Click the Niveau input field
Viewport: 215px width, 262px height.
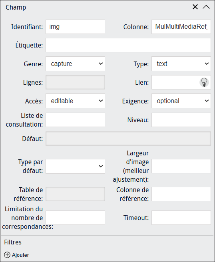(181, 120)
